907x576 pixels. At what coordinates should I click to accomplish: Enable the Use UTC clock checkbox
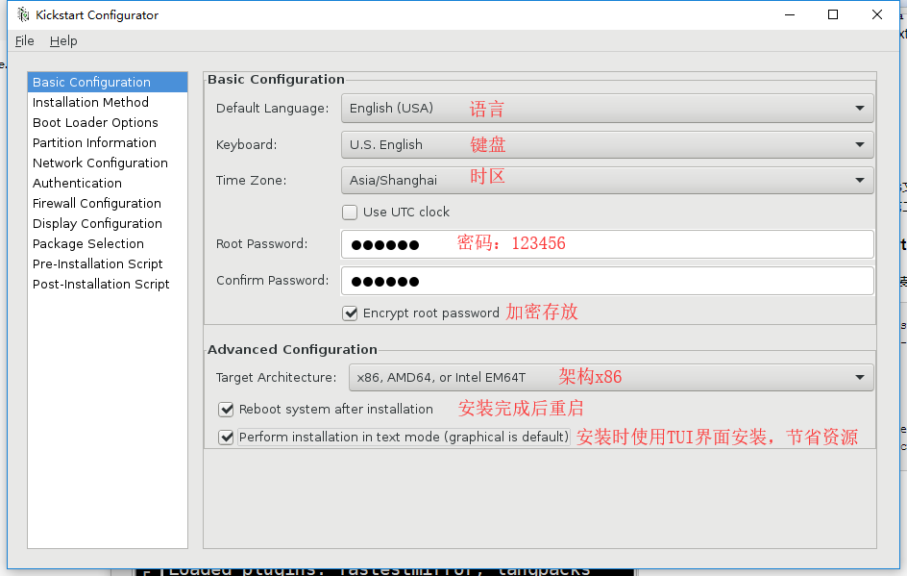[x=350, y=213]
